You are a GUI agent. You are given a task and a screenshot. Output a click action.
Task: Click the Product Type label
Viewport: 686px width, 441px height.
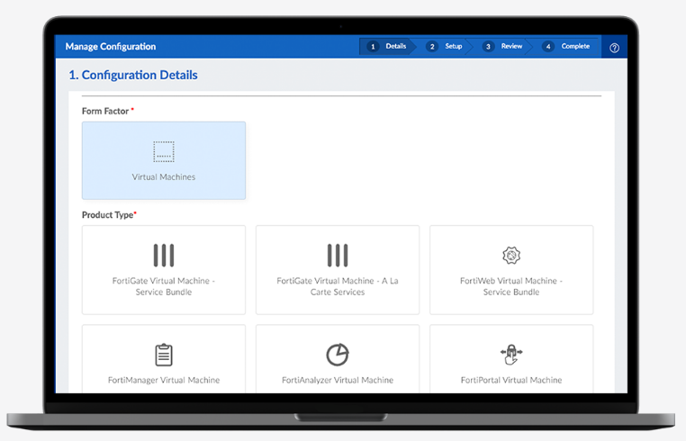point(107,215)
